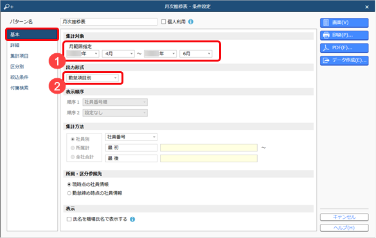The height and width of the screenshot is (238, 376).
Task: Choose the 全社合計 radio option
Action: pos(73,157)
